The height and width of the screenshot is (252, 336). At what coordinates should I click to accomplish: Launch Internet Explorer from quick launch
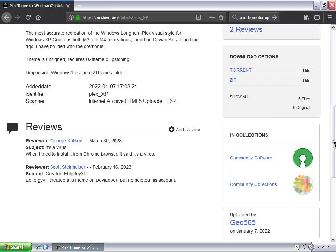[39, 247]
